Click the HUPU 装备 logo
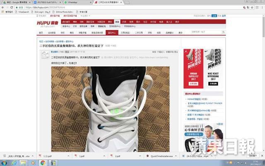This screenshot has height=166, width=265. click(47, 23)
